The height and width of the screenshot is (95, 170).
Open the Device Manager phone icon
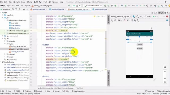158,6
